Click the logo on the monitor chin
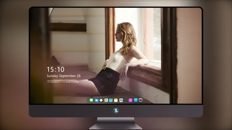 [116, 111]
